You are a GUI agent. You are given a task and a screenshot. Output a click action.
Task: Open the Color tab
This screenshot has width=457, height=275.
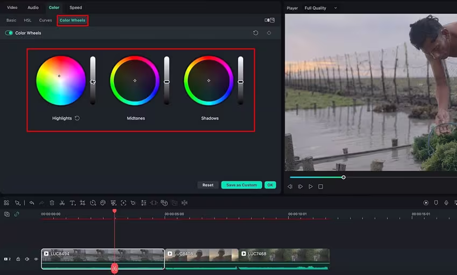pos(54,8)
